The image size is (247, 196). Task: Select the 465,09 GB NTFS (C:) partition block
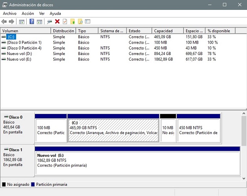coord(113,130)
